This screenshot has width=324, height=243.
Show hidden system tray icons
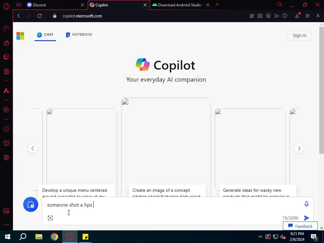[x=260, y=237]
